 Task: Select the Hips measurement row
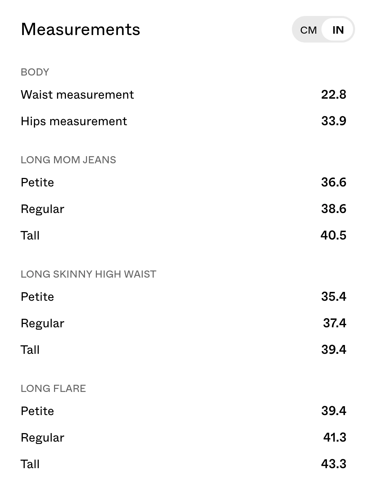183,121
